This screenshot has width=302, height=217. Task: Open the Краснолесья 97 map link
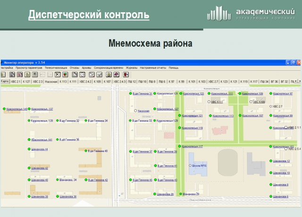[283, 93]
